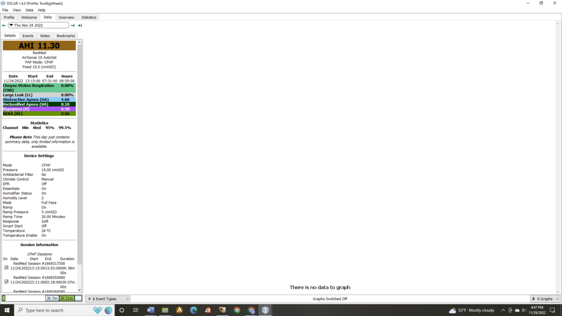Click the first green session bar segment
This screenshot has height=316, width=562.
pyautogui.click(x=4, y=298)
